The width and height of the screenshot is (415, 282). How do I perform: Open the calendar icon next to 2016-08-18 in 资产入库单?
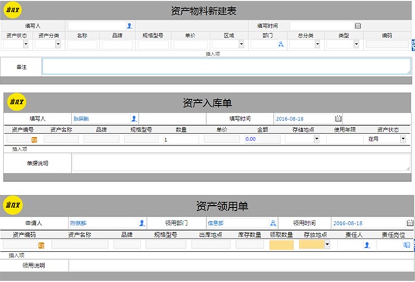(x=338, y=118)
